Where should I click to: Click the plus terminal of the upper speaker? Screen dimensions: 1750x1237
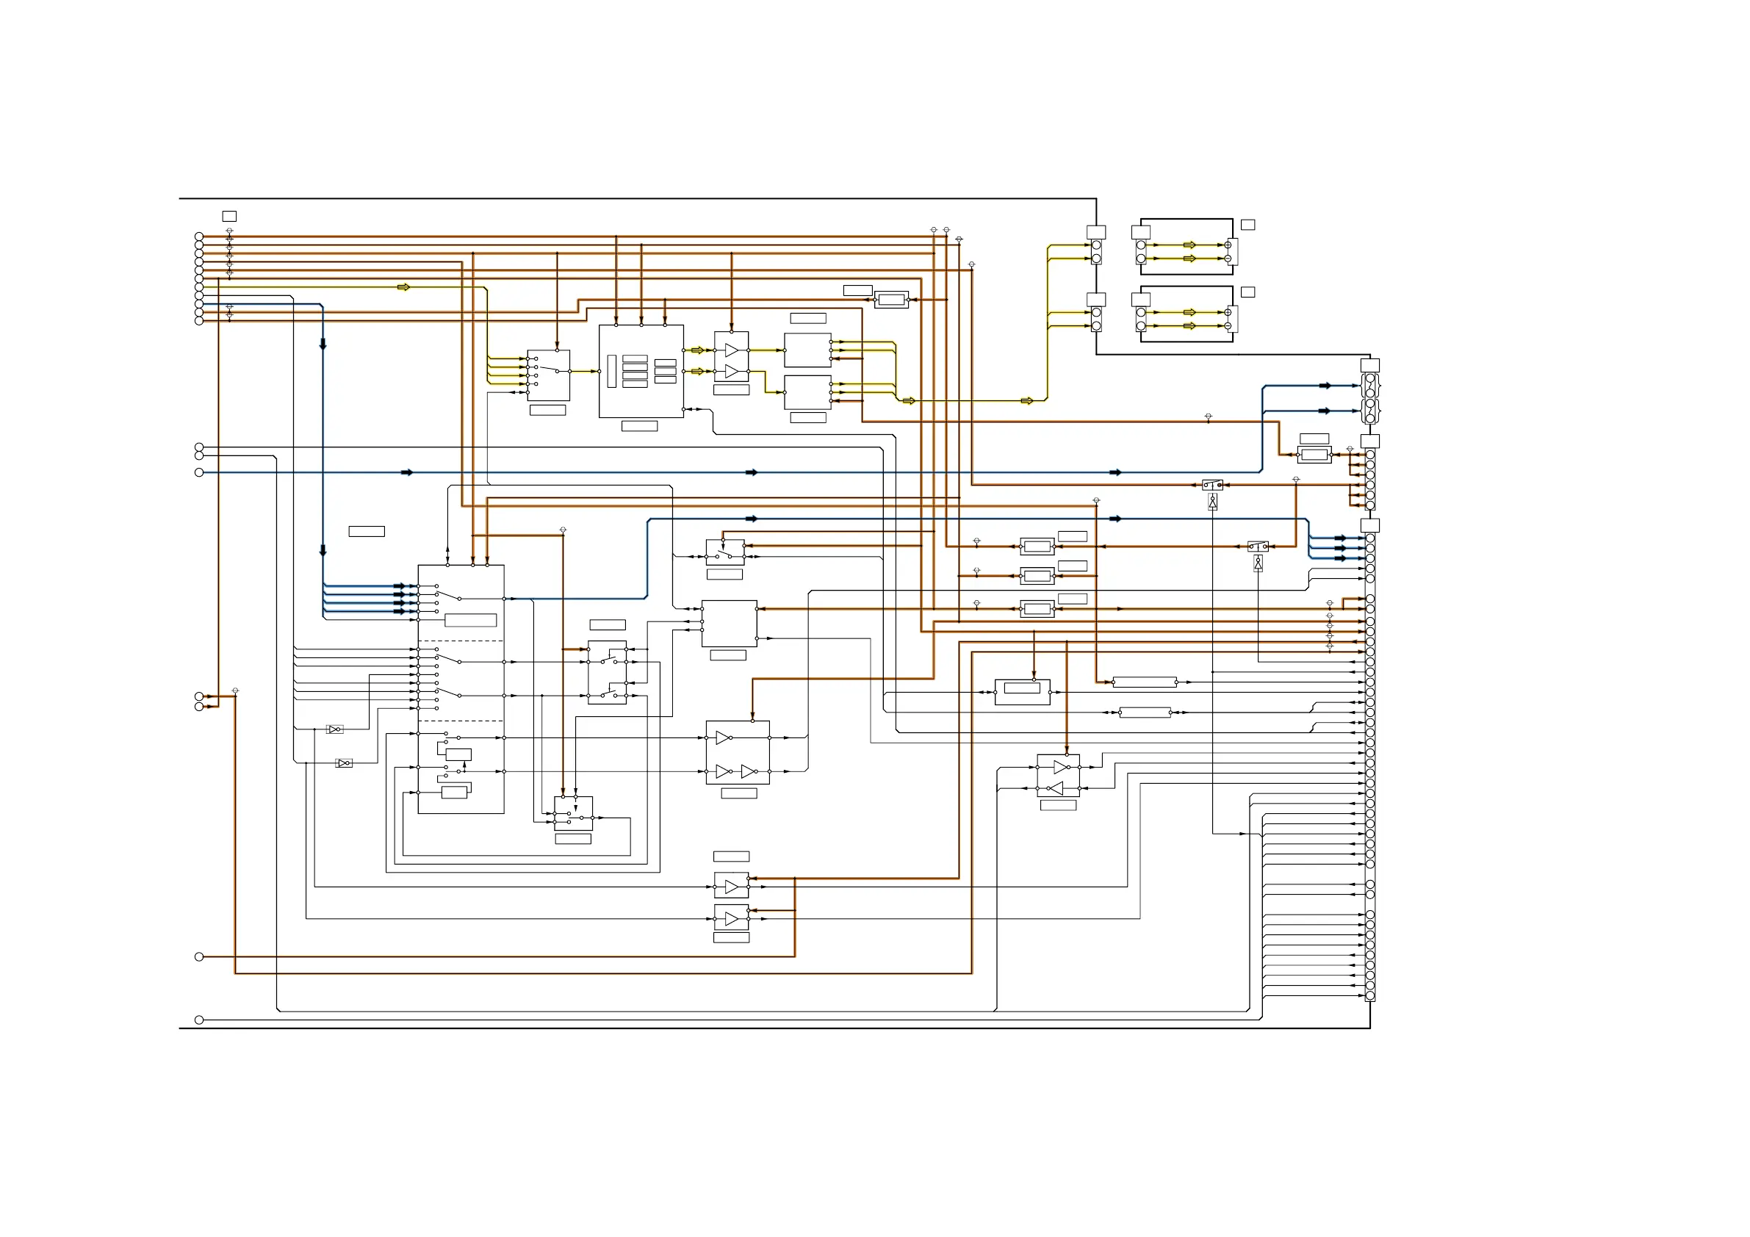coord(1228,245)
